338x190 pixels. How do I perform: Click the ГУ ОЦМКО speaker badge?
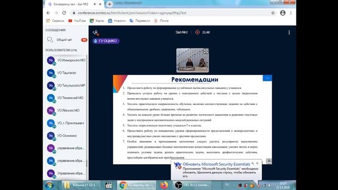(106, 41)
